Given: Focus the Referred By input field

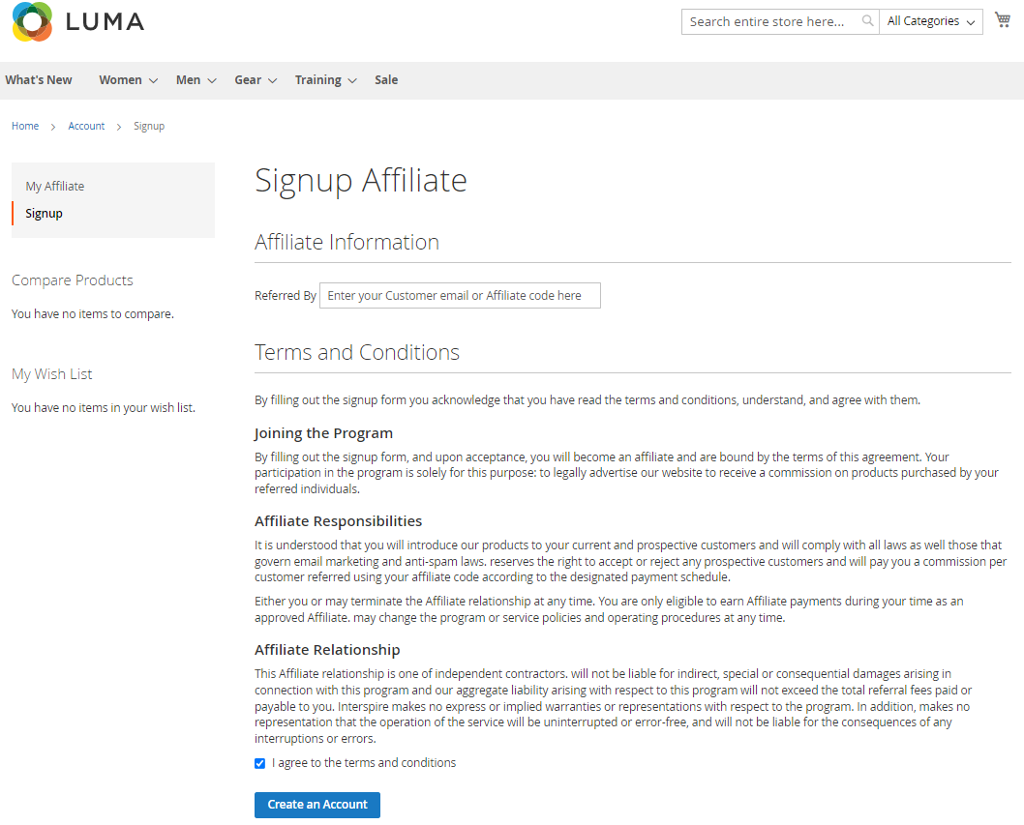Looking at the screenshot, I should (x=460, y=296).
